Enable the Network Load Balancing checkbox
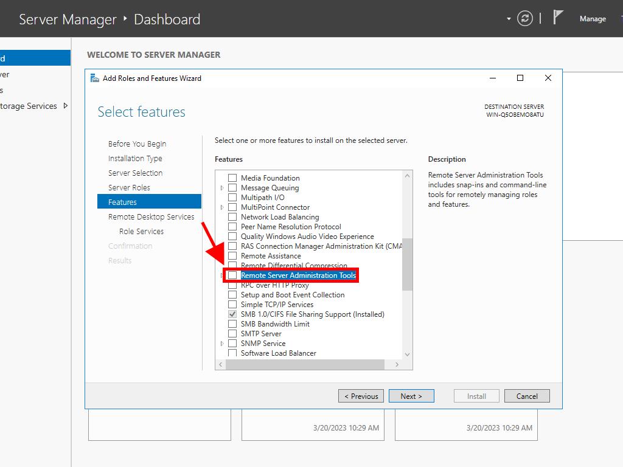623x467 pixels. [232, 217]
